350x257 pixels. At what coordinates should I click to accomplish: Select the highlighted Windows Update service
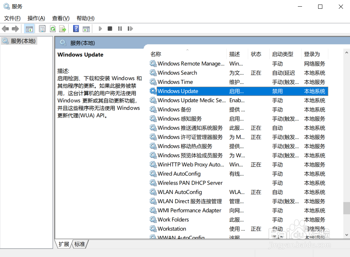238,91
